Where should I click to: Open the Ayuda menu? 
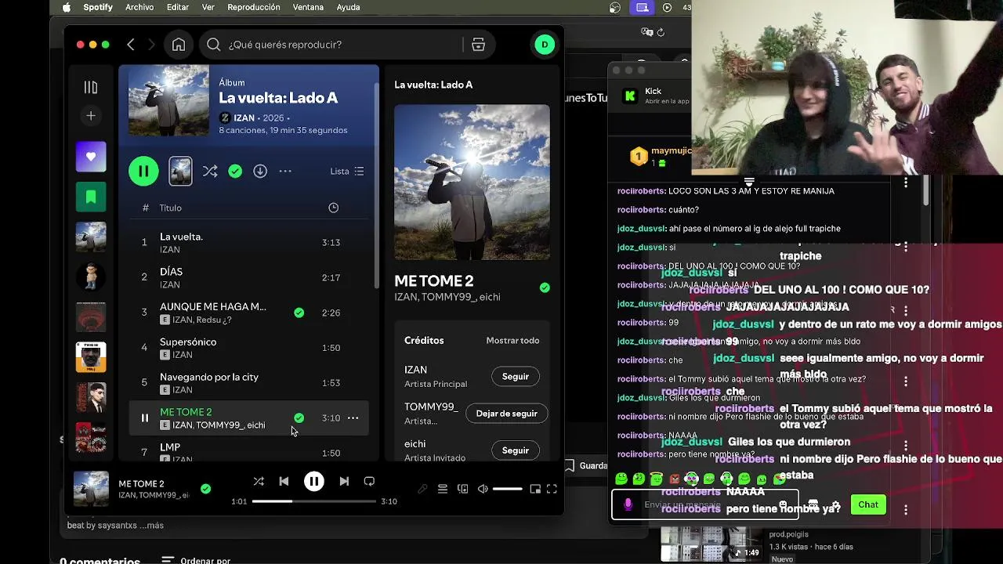tap(348, 7)
